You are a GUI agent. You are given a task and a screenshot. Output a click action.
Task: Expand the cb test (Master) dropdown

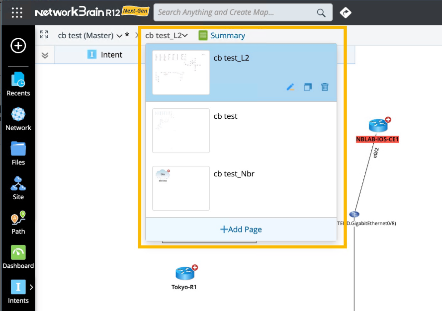coord(119,36)
